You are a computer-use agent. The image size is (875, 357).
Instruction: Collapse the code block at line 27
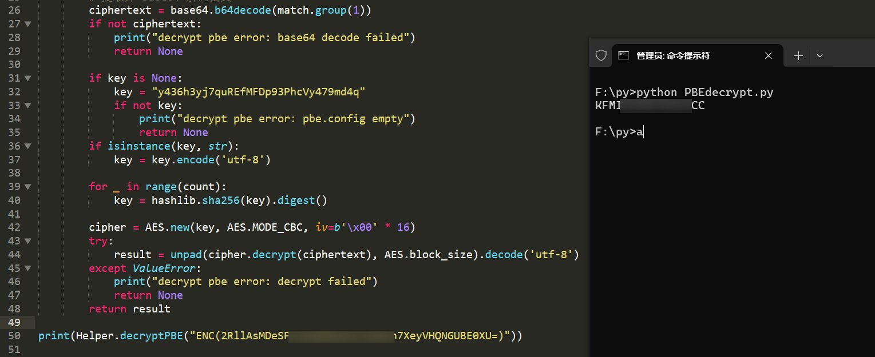point(28,24)
